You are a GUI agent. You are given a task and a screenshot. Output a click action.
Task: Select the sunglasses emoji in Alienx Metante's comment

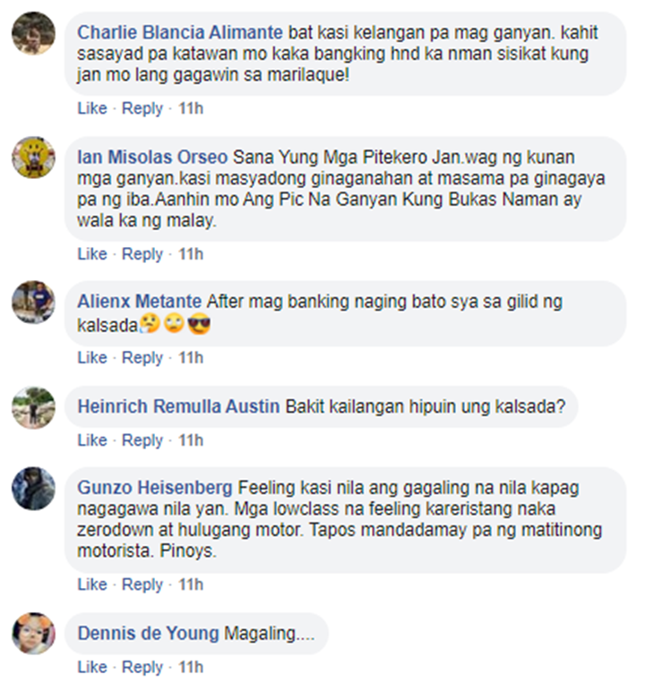pyautogui.click(x=199, y=325)
